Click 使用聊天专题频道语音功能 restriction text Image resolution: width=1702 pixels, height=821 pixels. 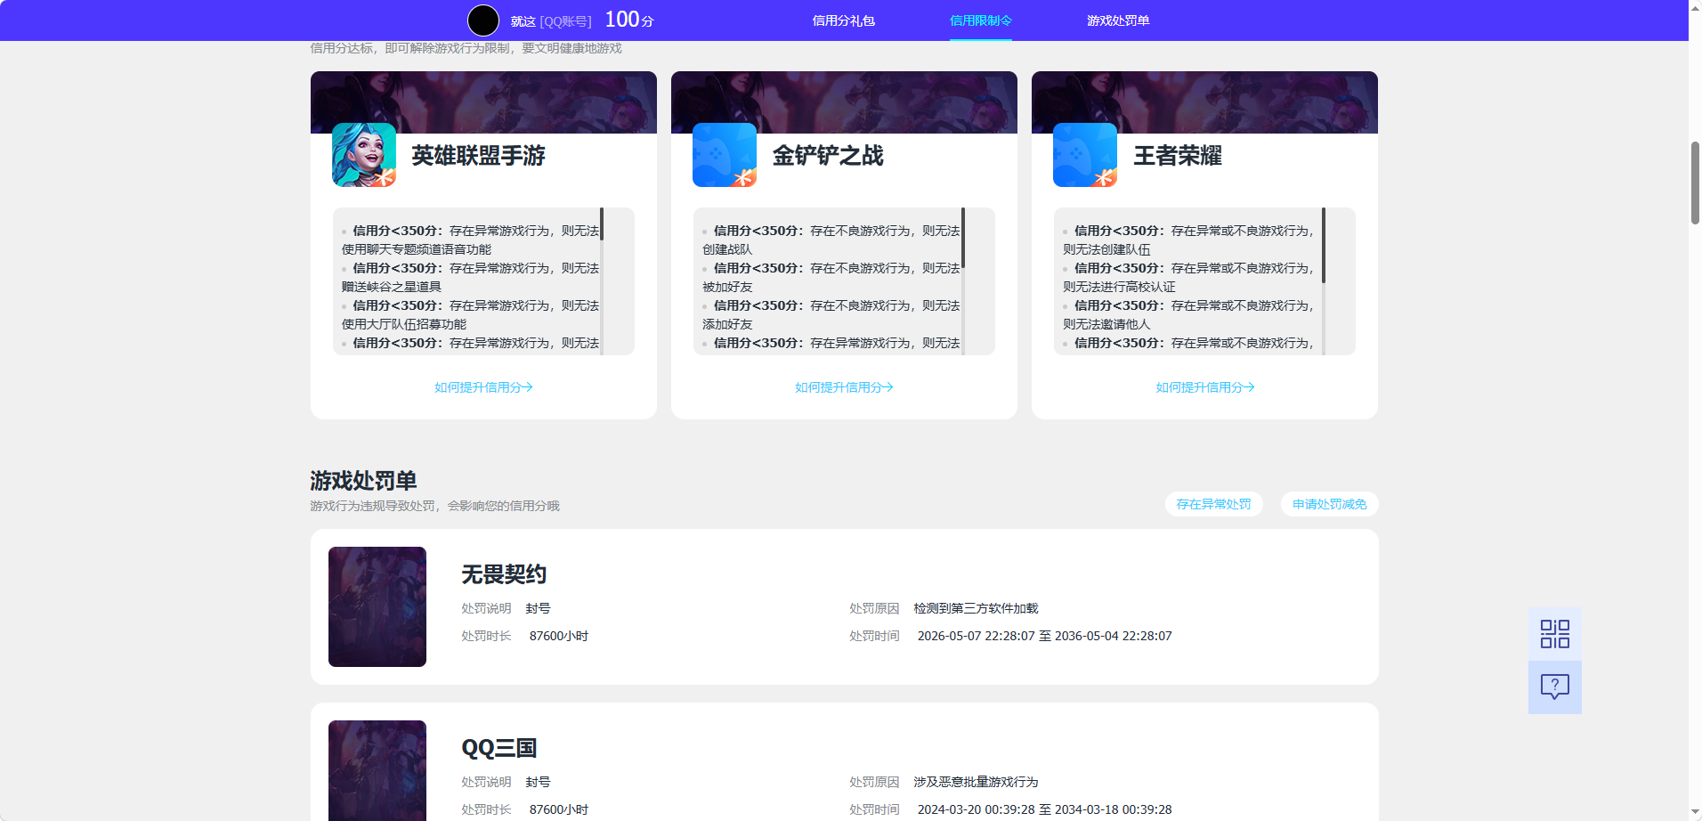click(417, 249)
